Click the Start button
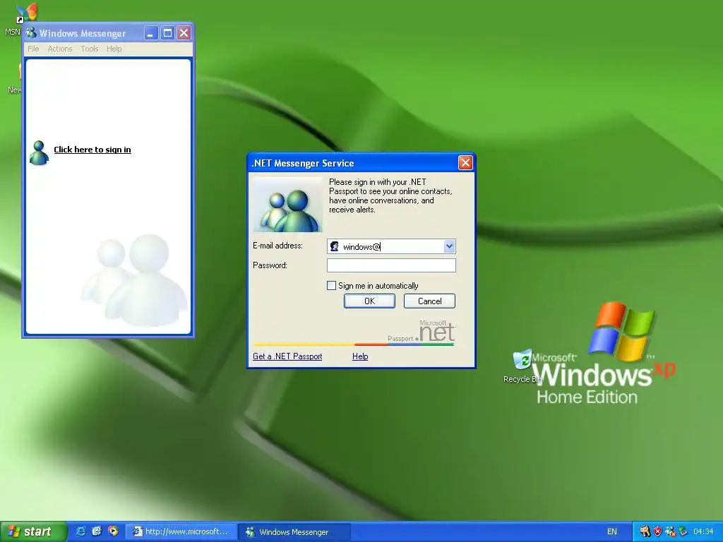The image size is (723, 542). point(33,531)
